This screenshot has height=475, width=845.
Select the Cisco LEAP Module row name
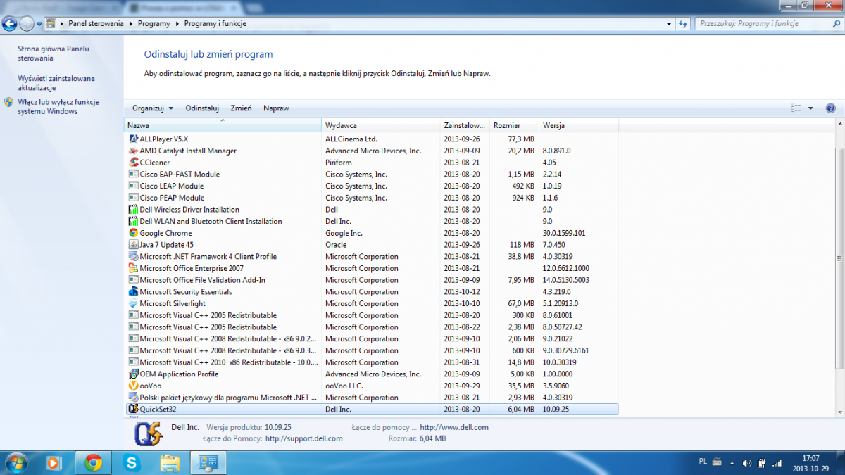[172, 186]
